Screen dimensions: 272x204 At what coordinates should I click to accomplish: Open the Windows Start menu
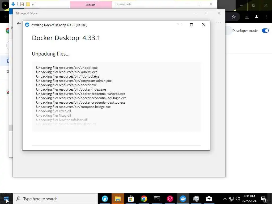pos(6,199)
